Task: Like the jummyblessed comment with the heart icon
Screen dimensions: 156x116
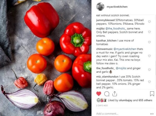Action: (x=149, y=22)
